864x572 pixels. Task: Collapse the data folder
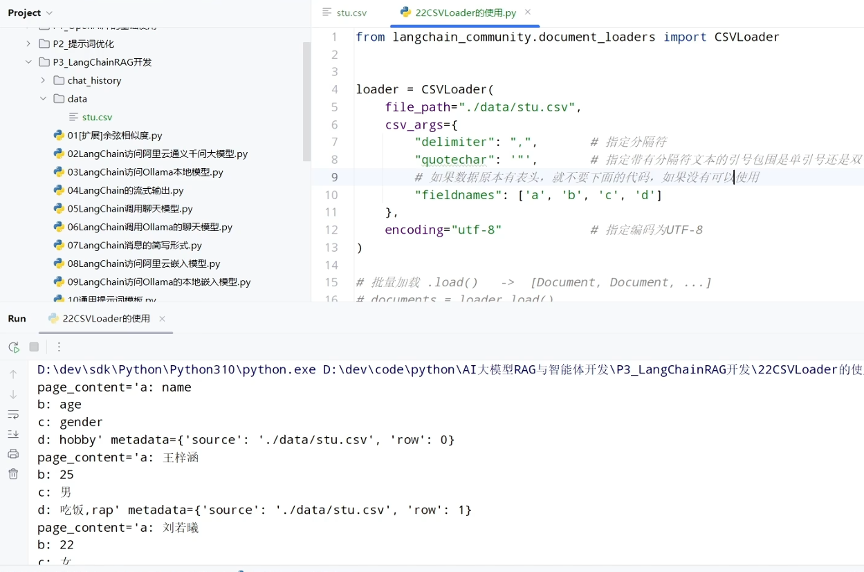click(43, 99)
